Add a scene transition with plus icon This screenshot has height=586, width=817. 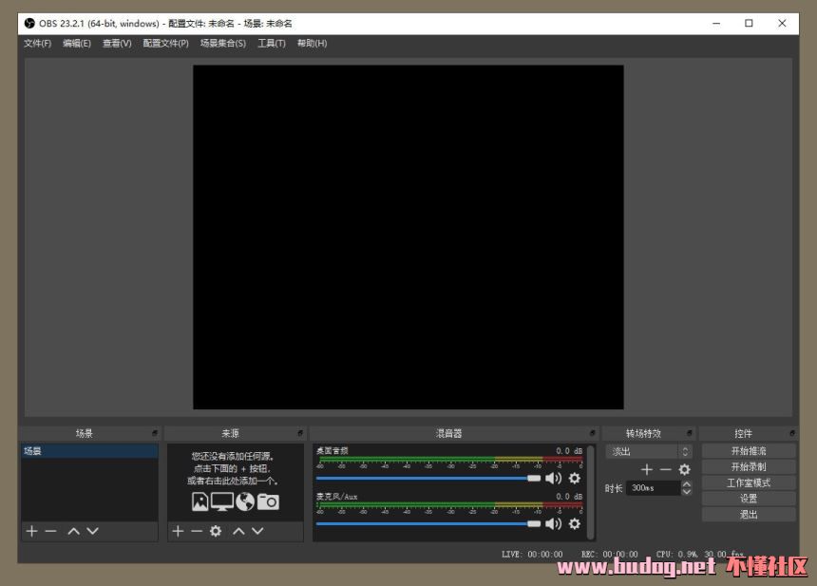tap(647, 469)
